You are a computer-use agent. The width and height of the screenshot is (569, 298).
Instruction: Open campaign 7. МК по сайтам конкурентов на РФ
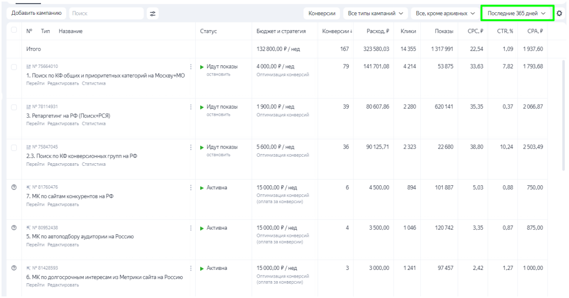69,196
